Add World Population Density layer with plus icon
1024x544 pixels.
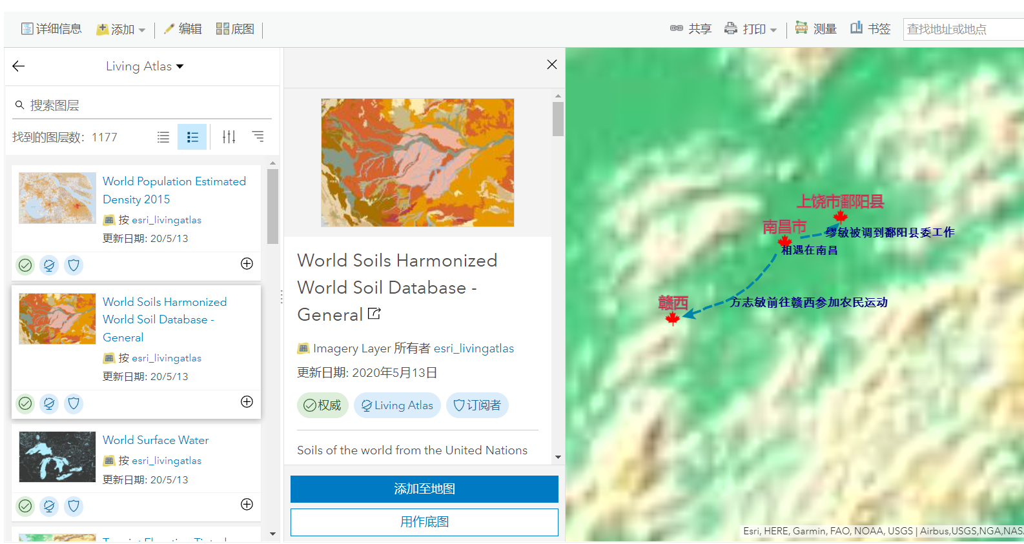[x=247, y=263]
